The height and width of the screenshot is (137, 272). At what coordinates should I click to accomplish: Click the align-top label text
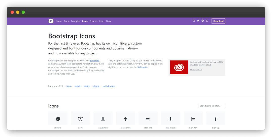click(x=216, y=128)
